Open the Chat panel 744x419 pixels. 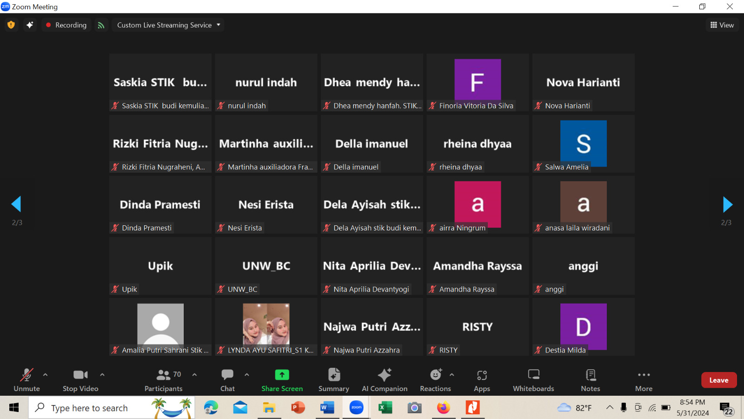pos(227,380)
